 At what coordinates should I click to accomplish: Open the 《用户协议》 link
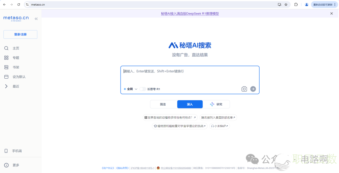[108, 168]
